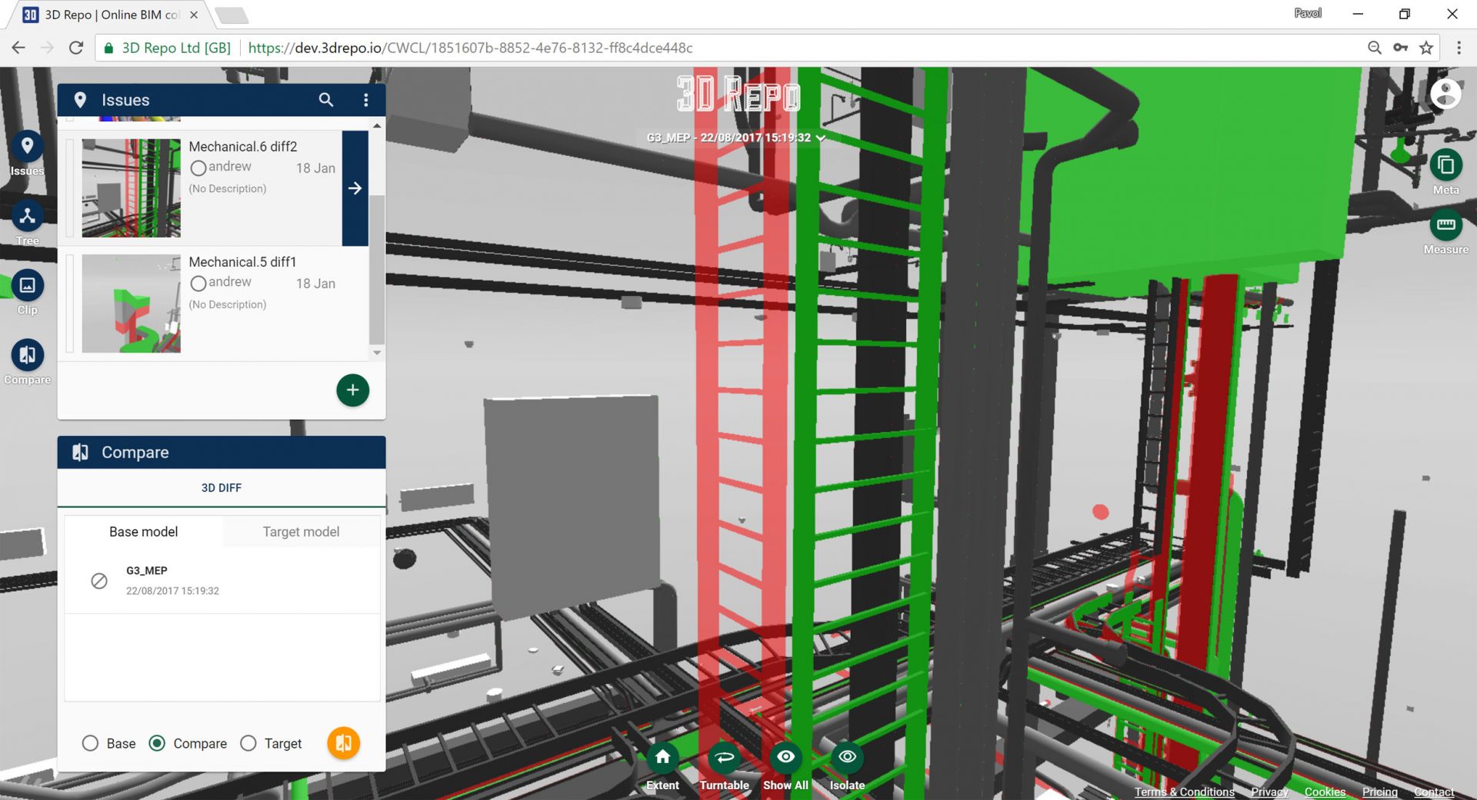The width and height of the screenshot is (1477, 800).
Task: Click Mechanical.5 diff1 issue thumbnail
Action: 132,304
